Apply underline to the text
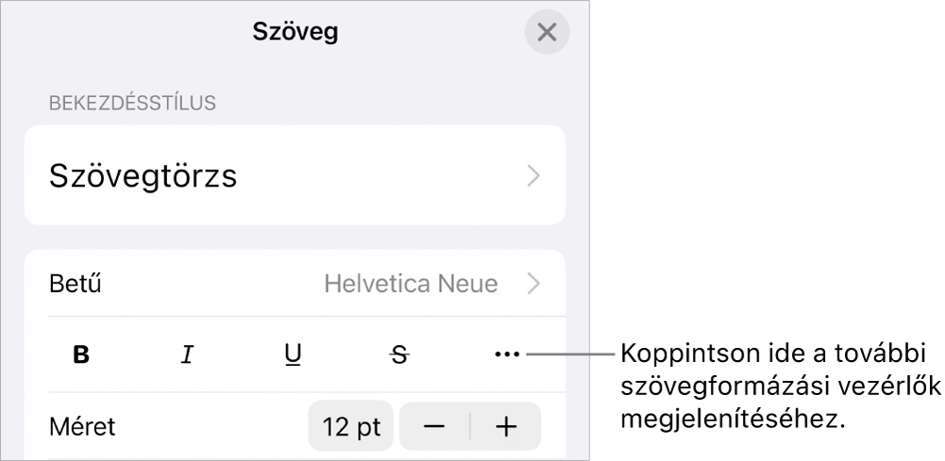 294,355
